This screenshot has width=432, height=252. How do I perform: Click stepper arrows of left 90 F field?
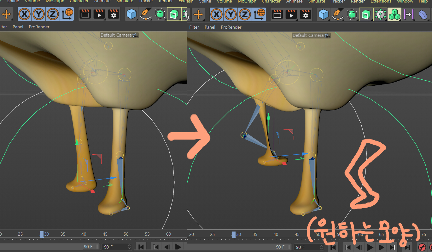tap(129, 247)
